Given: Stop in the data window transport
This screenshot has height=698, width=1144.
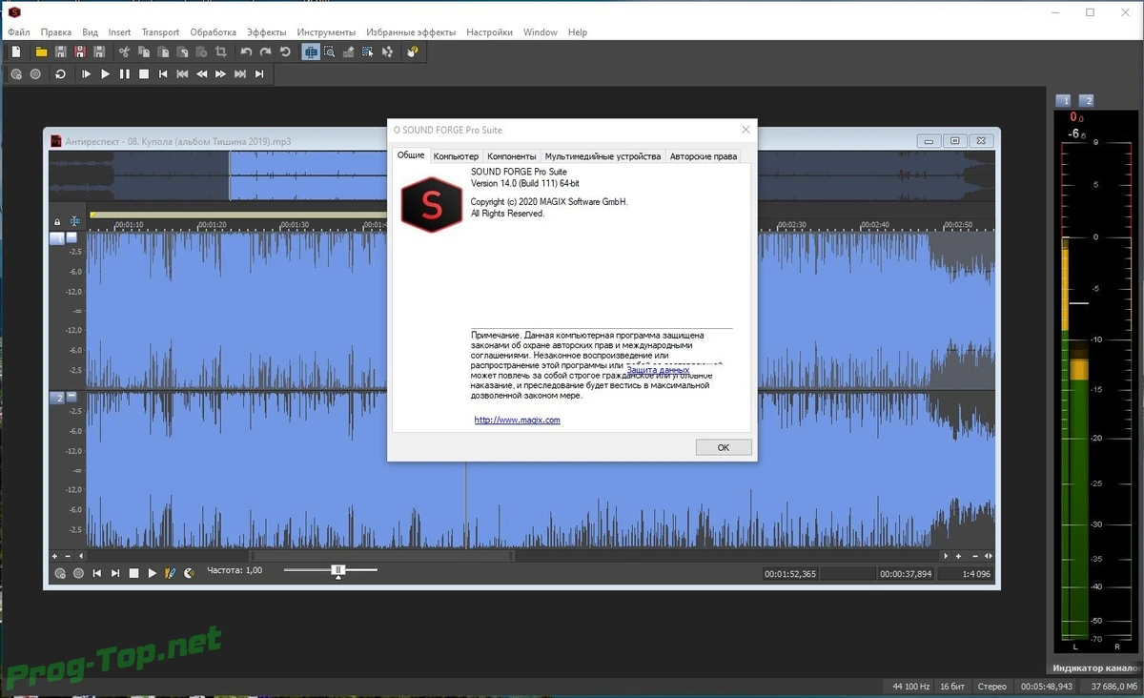Looking at the screenshot, I should click(x=133, y=573).
